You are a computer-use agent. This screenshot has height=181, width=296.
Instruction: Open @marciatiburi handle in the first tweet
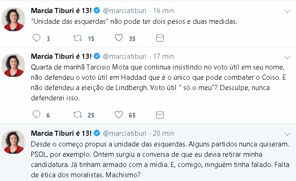[124, 11]
